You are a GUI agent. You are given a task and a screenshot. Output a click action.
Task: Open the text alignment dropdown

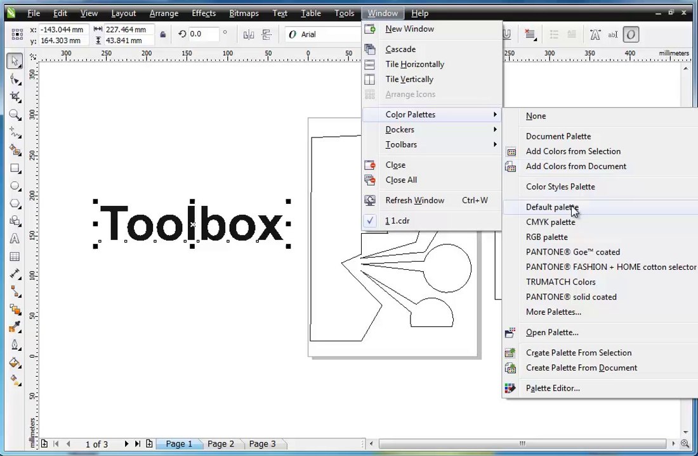[530, 35]
